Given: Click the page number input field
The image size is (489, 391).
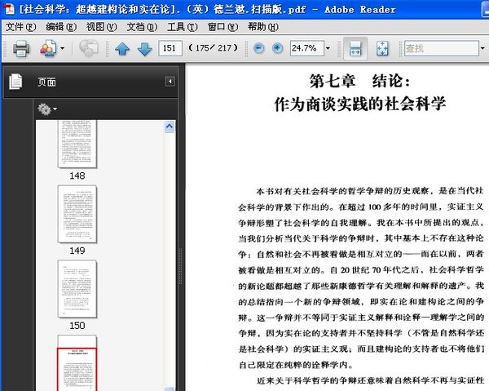Looking at the screenshot, I should point(170,49).
